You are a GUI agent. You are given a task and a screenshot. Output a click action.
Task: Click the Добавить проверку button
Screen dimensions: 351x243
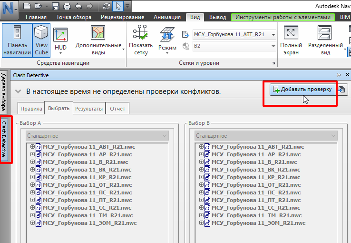point(302,89)
